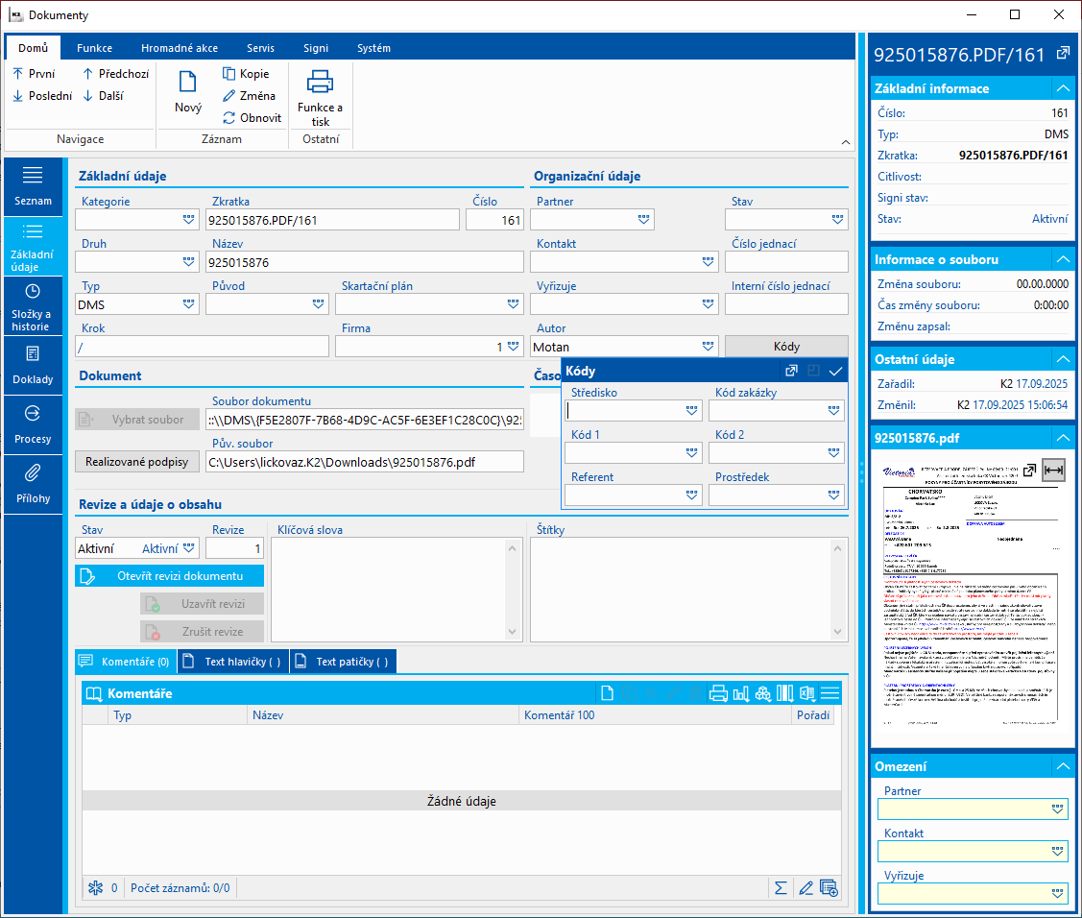1082x918 pixels.
Task: Open Funkce a tisk printer icon
Action: [x=320, y=83]
